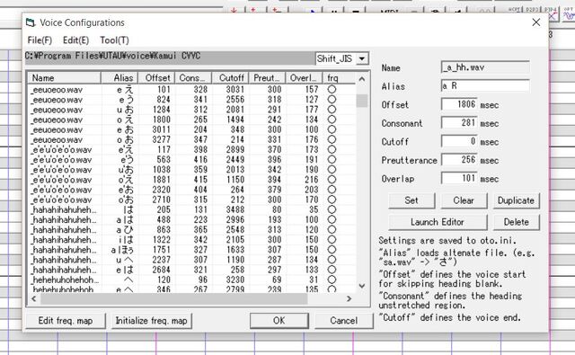This screenshot has width=575, height=355.
Task: Select the offset cell "1881"
Action: 162,180
